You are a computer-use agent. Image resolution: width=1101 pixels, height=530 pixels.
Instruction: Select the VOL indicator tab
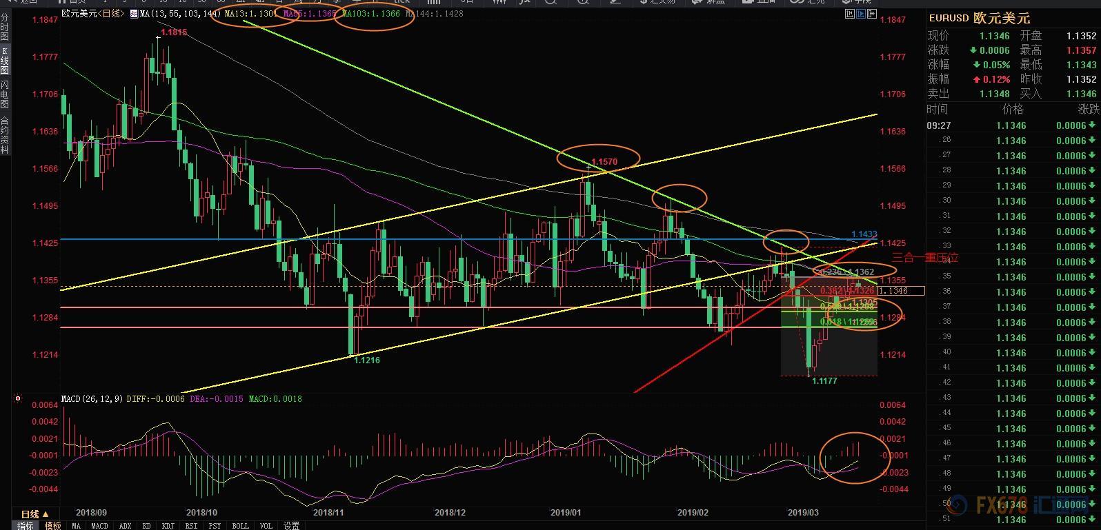pyautogui.click(x=266, y=525)
